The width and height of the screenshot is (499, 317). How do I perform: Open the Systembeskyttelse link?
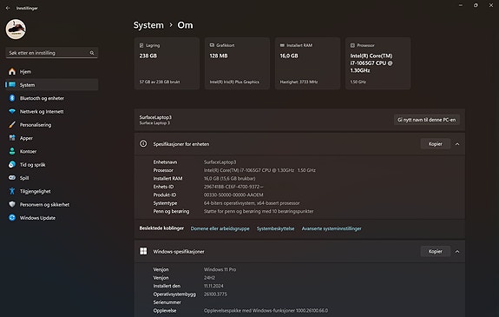(276, 228)
